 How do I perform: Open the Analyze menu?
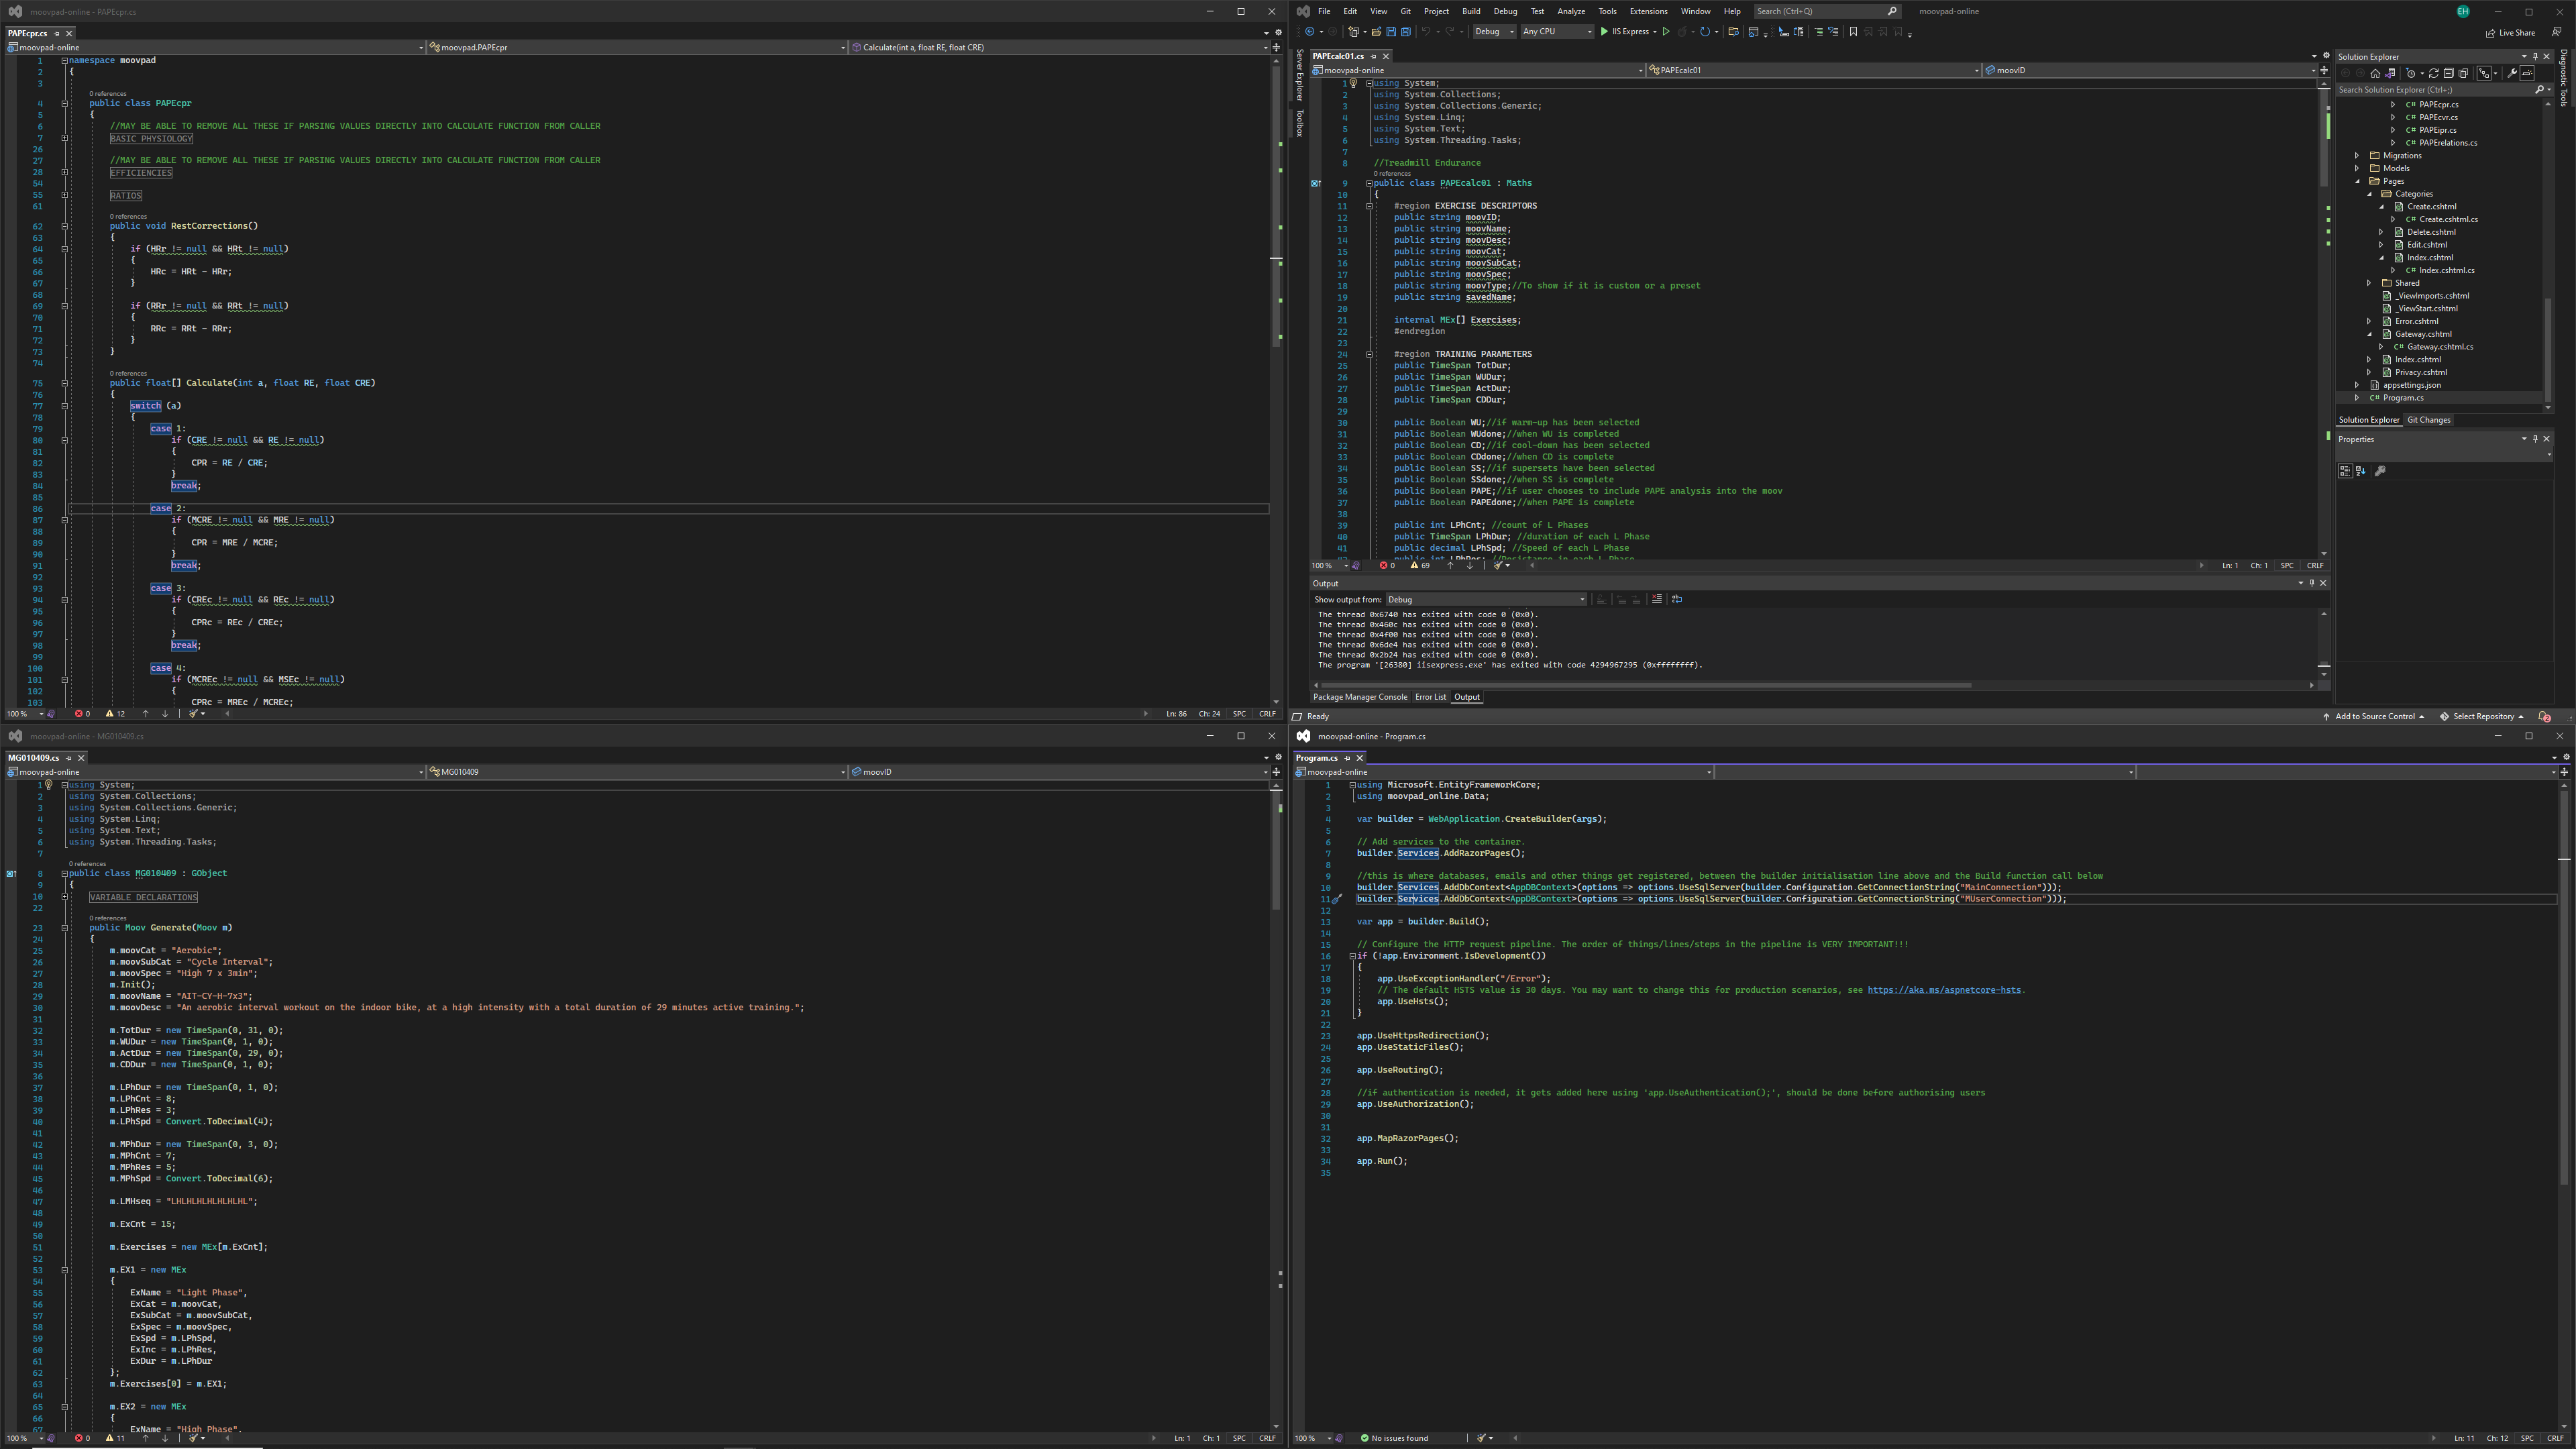click(x=1571, y=11)
